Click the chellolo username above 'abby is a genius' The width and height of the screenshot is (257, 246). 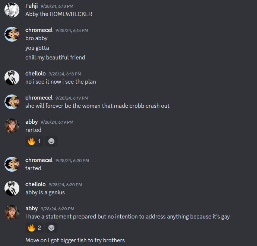point(35,184)
